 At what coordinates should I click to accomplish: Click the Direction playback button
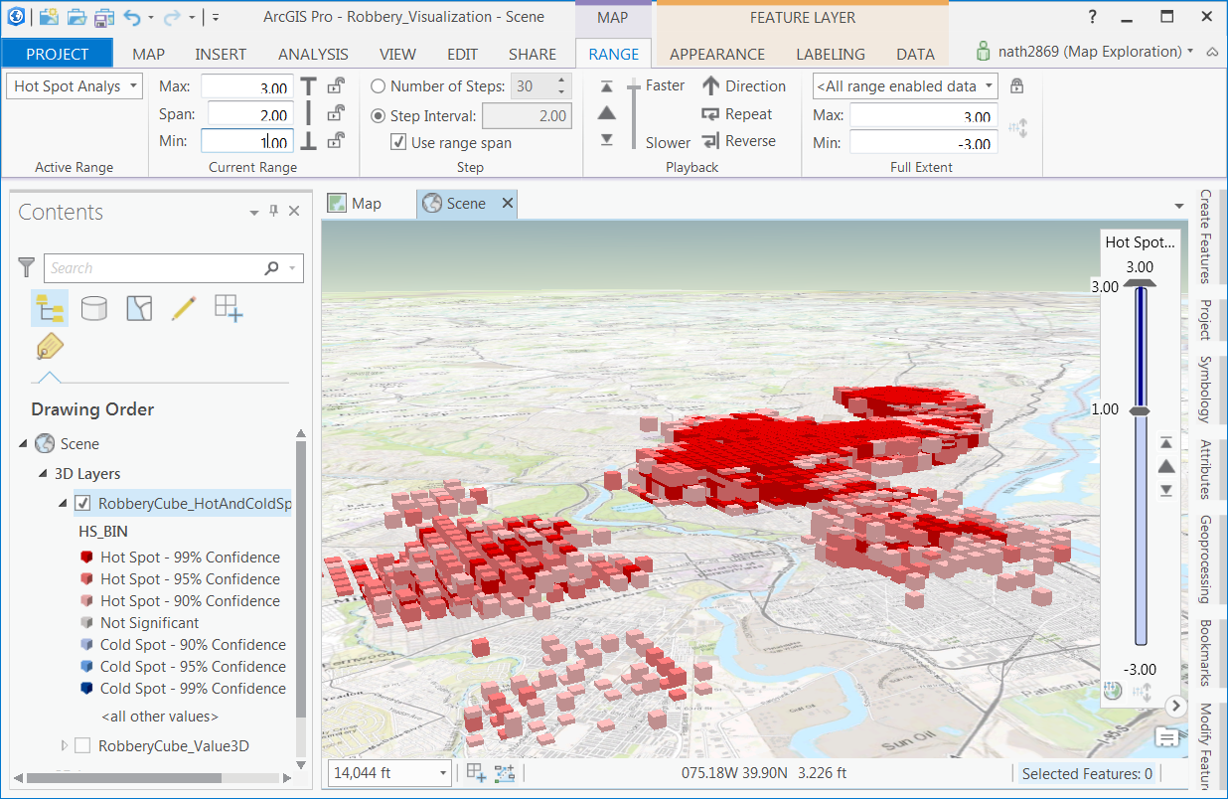tap(743, 86)
